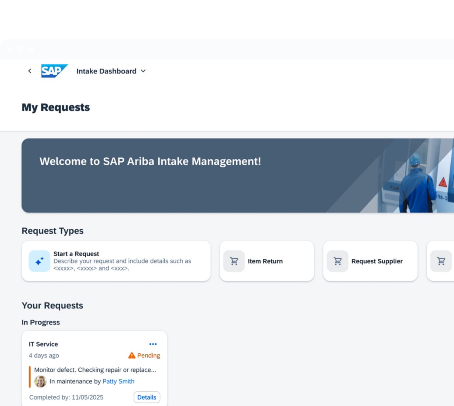Click the Intake Dashboard title text

106,71
